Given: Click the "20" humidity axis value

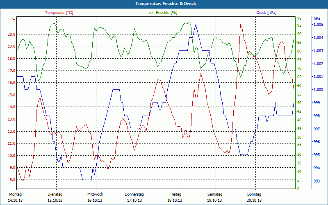Looking at the screenshot, I should tap(299, 155).
